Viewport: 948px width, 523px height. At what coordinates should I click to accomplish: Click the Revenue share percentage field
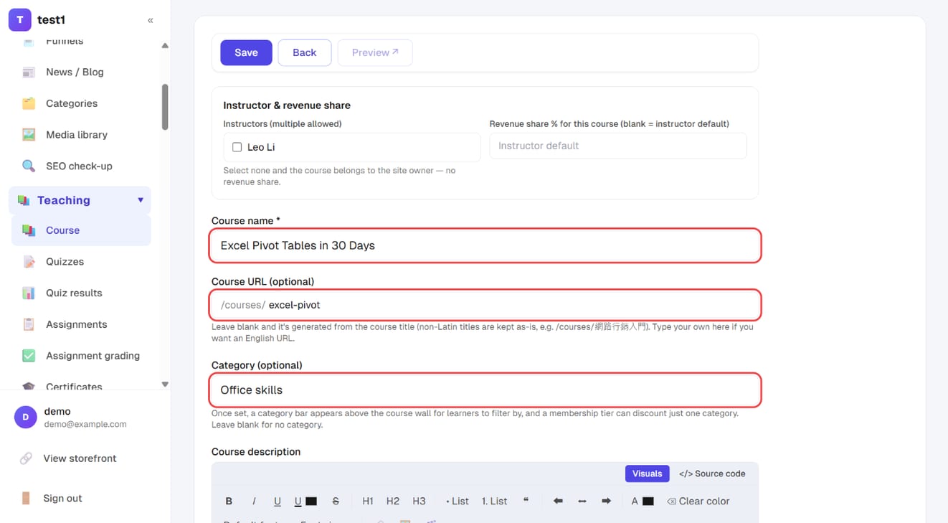click(x=618, y=146)
